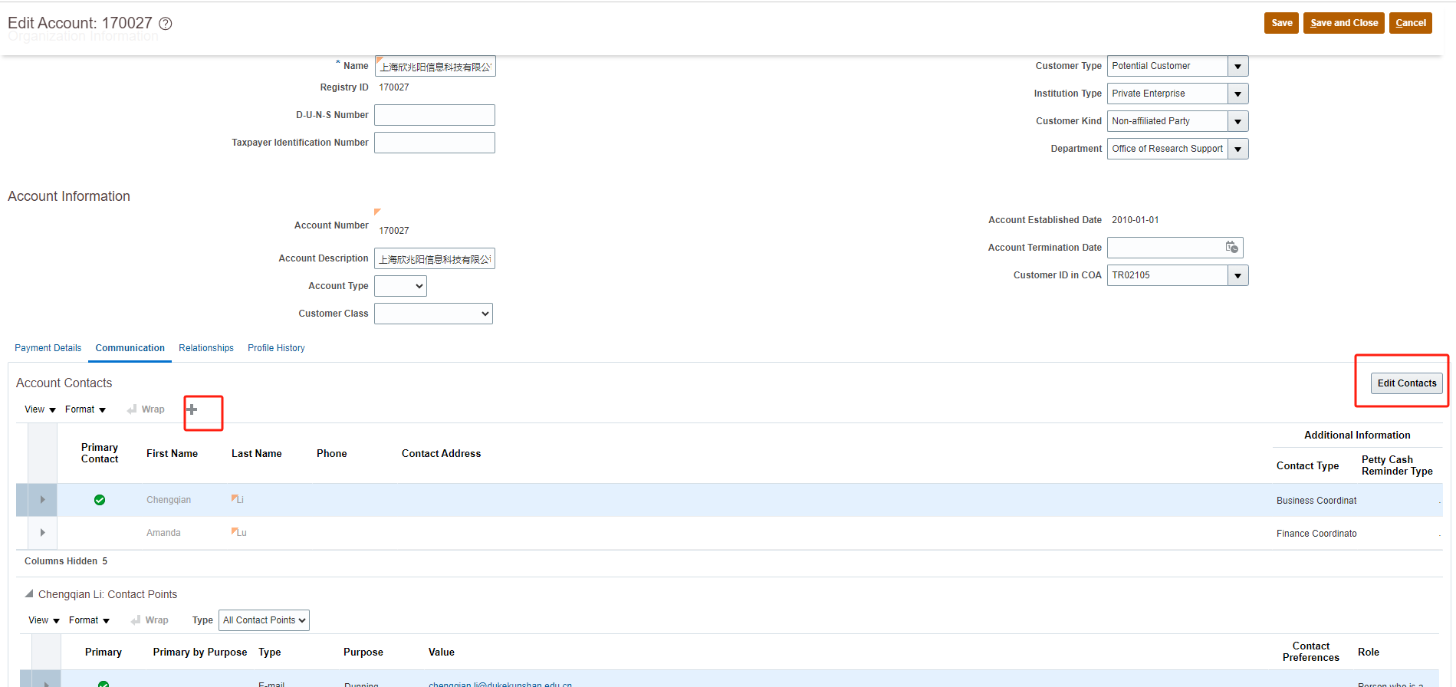Viewport: 1456px width, 687px height.
Task: Click the Taxpayer Identification Number field
Action: pos(435,143)
